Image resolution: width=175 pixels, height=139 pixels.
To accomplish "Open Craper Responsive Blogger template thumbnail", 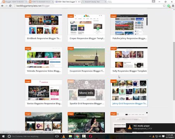I will pyautogui.click(x=86, y=25).
